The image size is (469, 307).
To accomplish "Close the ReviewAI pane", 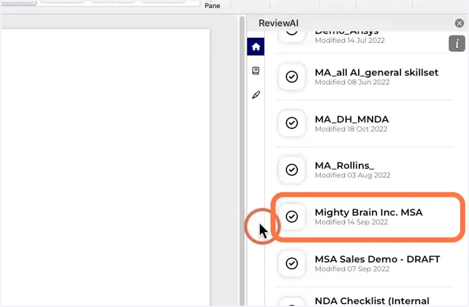I will (x=460, y=23).
